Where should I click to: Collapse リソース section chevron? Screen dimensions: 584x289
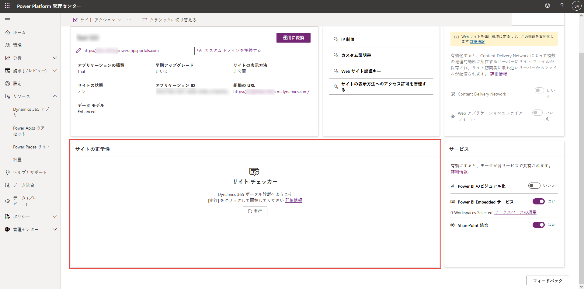click(55, 96)
